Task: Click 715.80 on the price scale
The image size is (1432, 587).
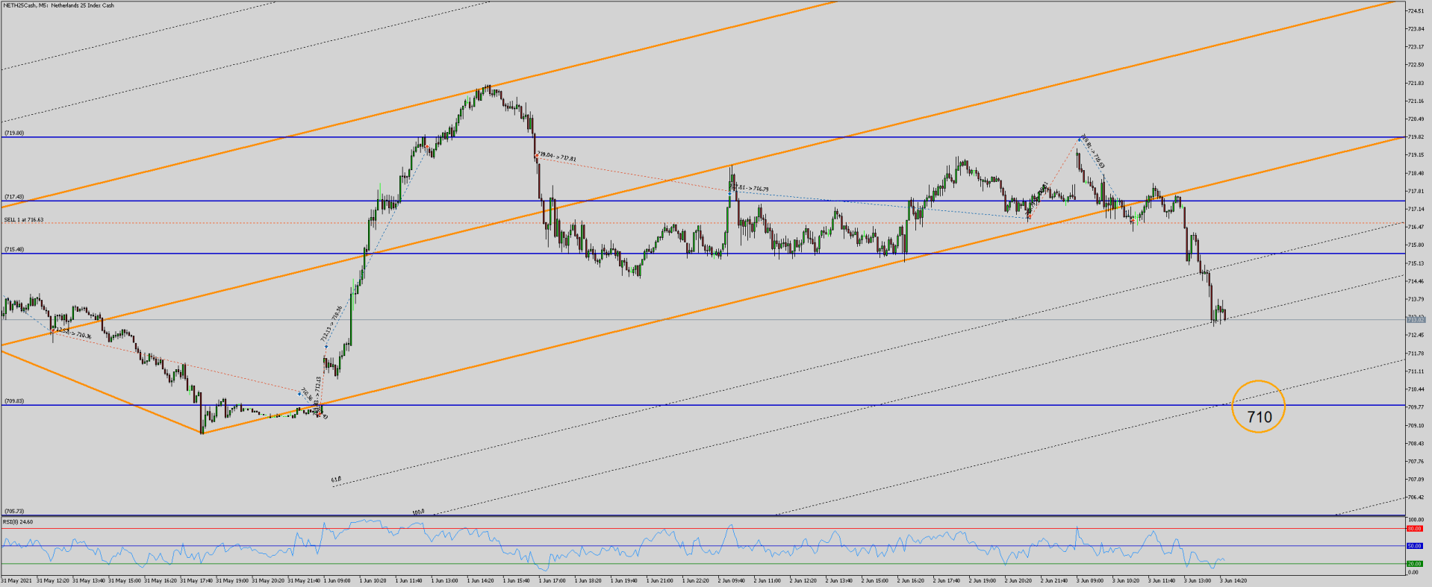Action: pyautogui.click(x=1414, y=245)
